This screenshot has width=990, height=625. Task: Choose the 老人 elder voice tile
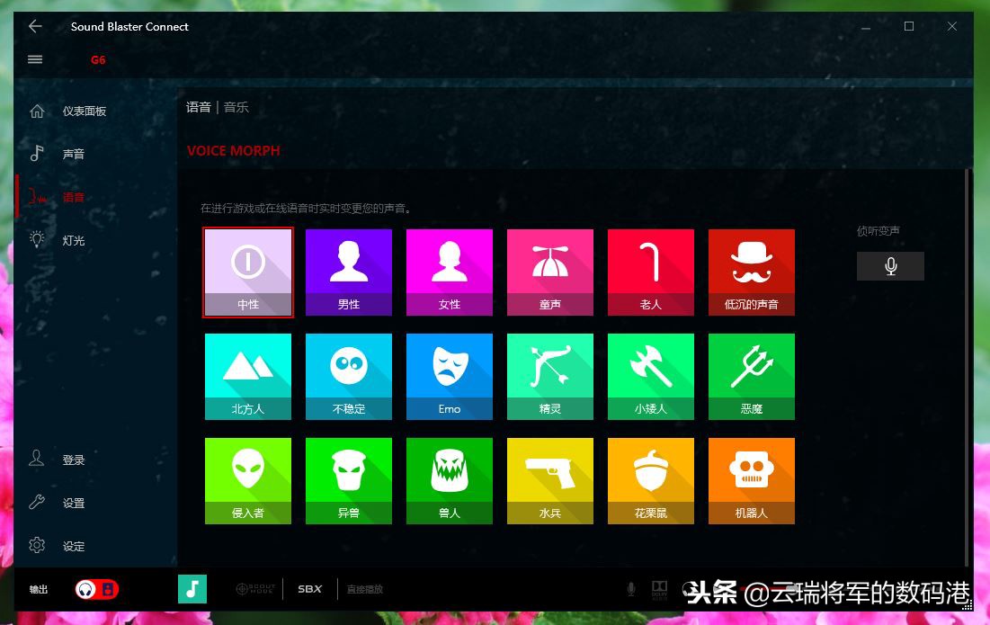coord(650,272)
